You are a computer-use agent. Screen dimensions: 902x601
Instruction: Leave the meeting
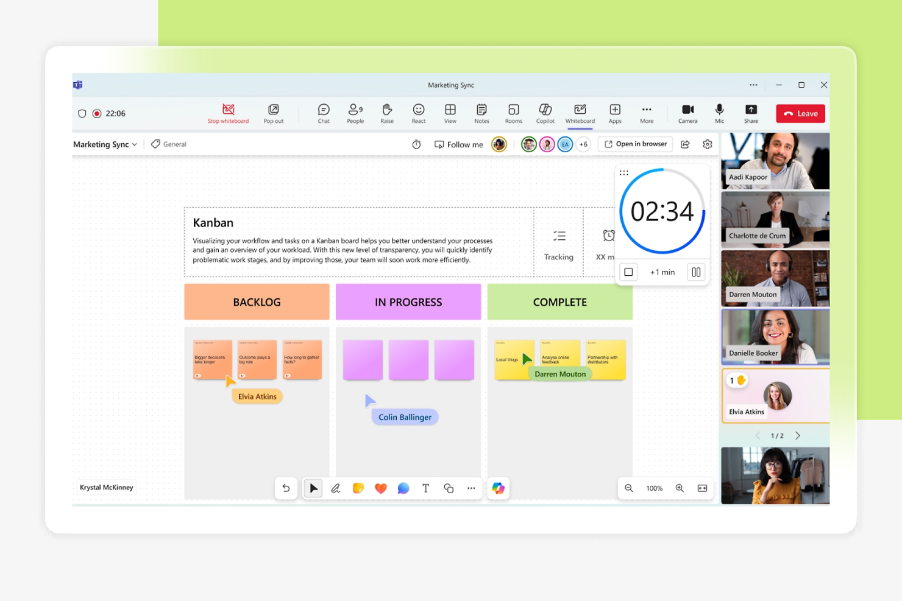click(x=800, y=113)
